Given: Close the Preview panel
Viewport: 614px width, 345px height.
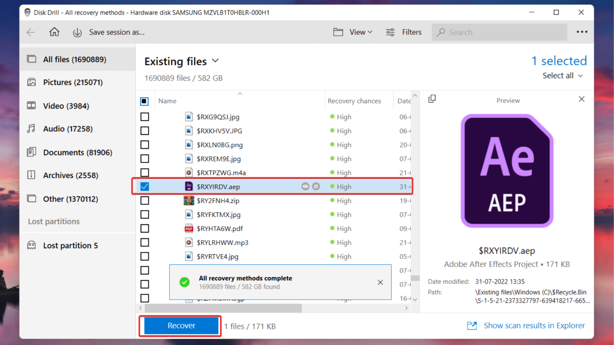Looking at the screenshot, I should (x=581, y=99).
